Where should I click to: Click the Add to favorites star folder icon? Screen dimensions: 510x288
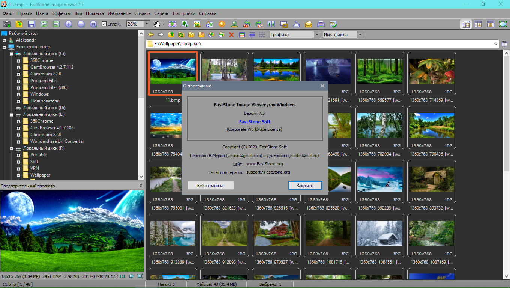click(191, 35)
